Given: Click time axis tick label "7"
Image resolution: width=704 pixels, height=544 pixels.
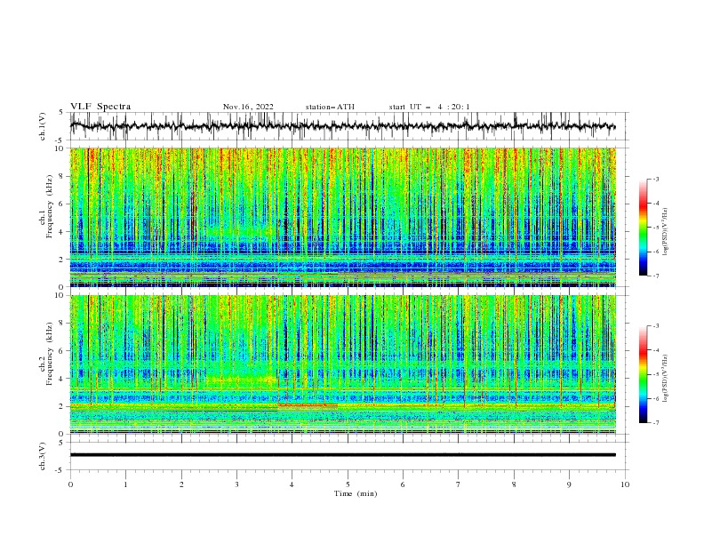Looking at the screenshot, I should click(459, 484).
